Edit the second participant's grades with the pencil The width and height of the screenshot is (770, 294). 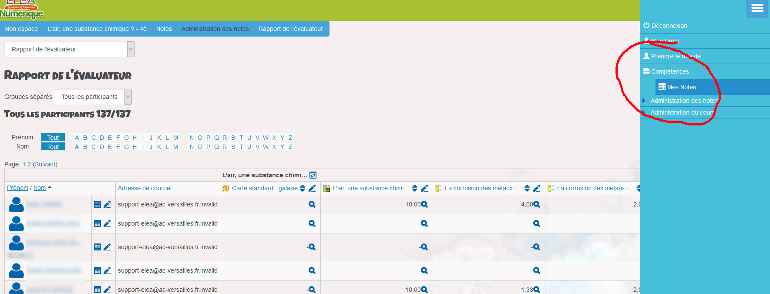(107, 223)
